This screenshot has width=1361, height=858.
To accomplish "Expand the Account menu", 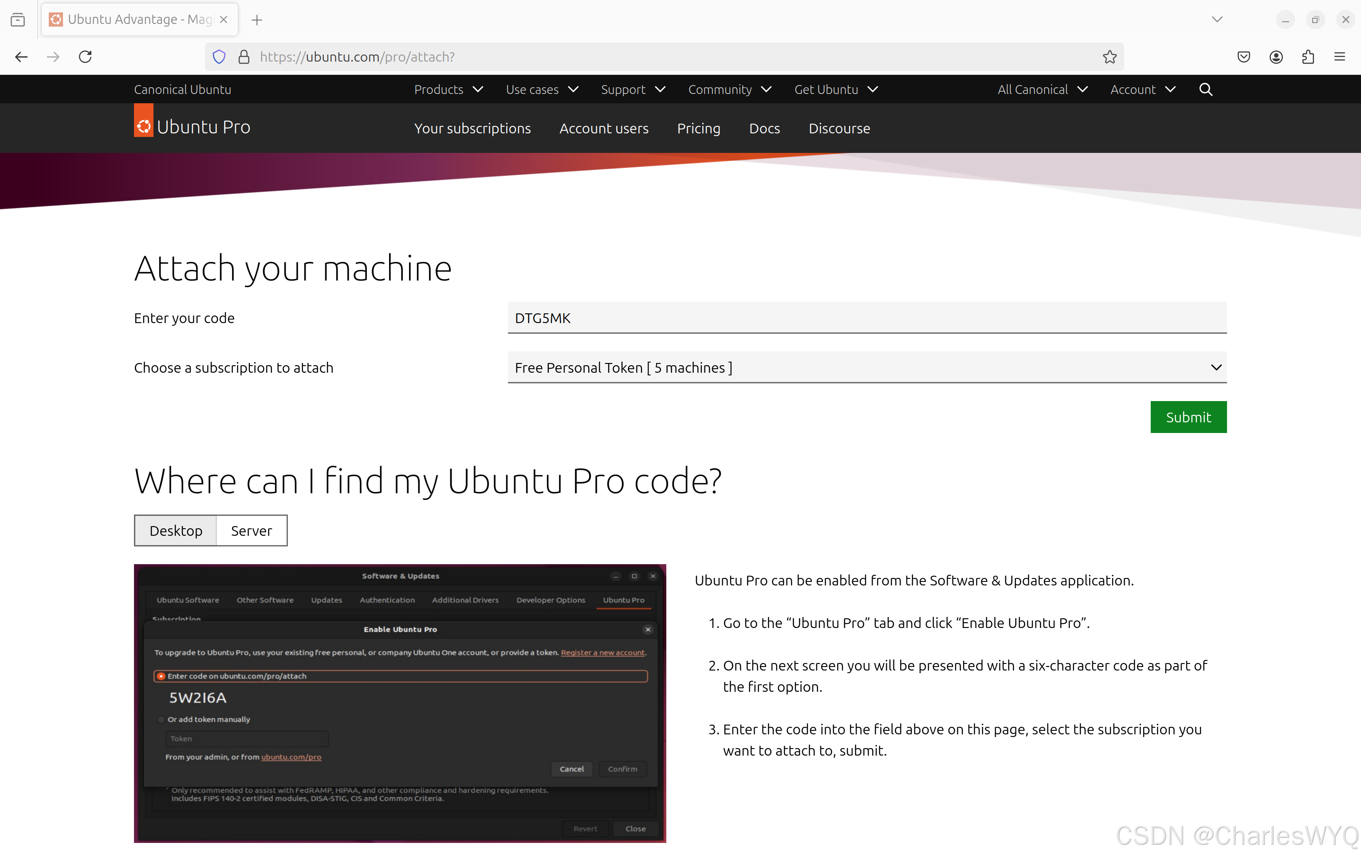I will (x=1142, y=89).
